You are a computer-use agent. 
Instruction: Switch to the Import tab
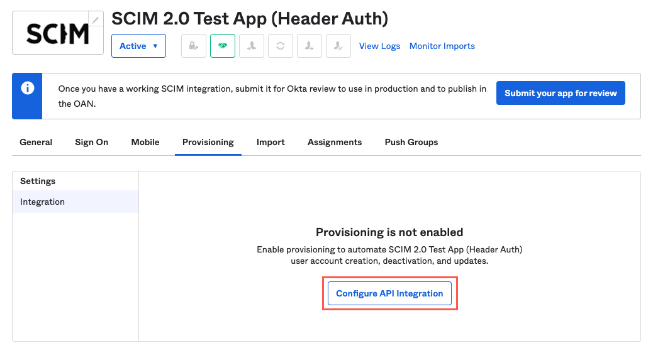(x=271, y=142)
